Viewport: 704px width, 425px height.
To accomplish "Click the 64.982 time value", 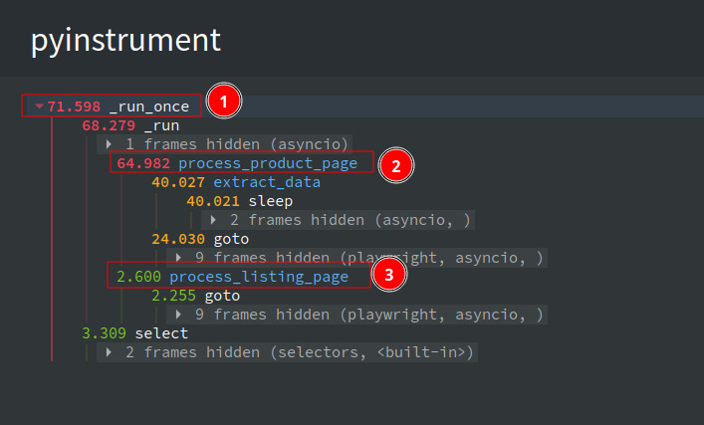I will (143, 163).
